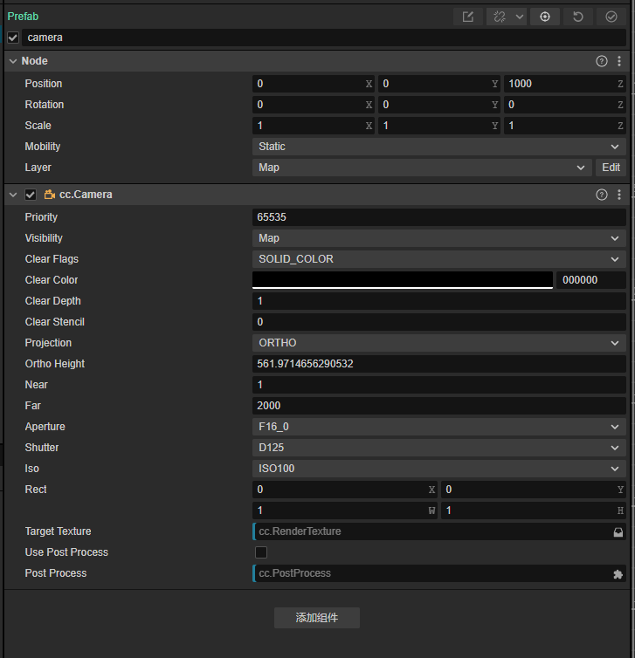The height and width of the screenshot is (658, 635).
Task: Open the Shutter dropdown D125
Action: (438, 448)
